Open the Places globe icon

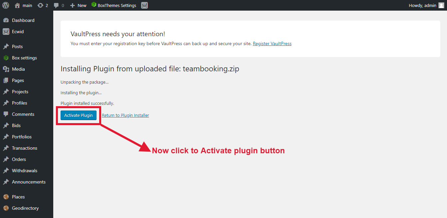click(x=6, y=197)
